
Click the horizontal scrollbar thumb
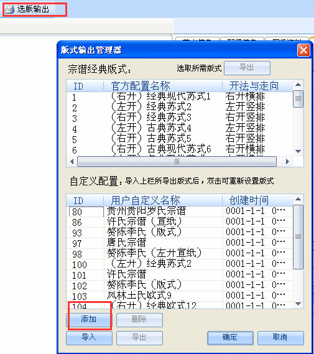pyautogui.click(x=177, y=162)
